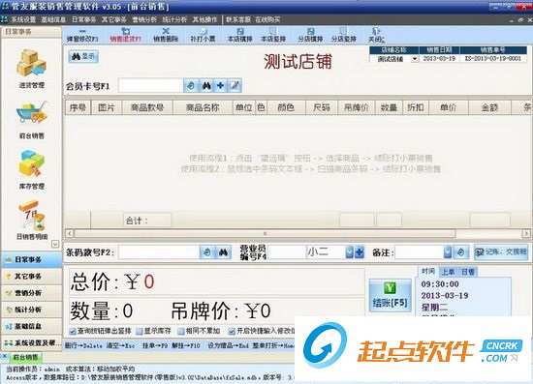Click the swipe card icon beside 会员卡号
533x384 pixels.
point(191,85)
